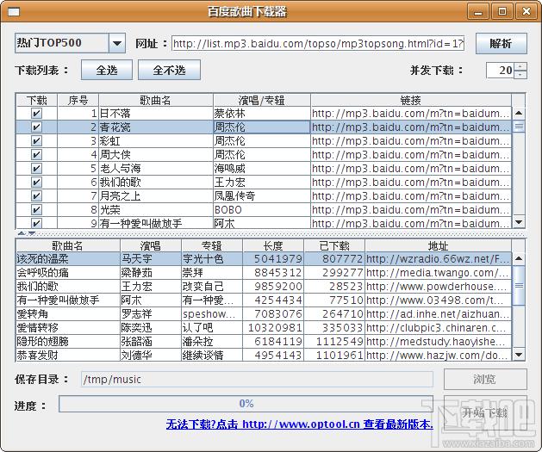
Task: Click the 链接 column header
Action: click(411, 100)
